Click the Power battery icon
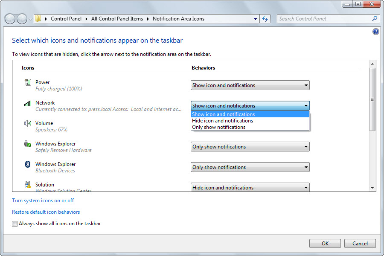 tap(28, 82)
